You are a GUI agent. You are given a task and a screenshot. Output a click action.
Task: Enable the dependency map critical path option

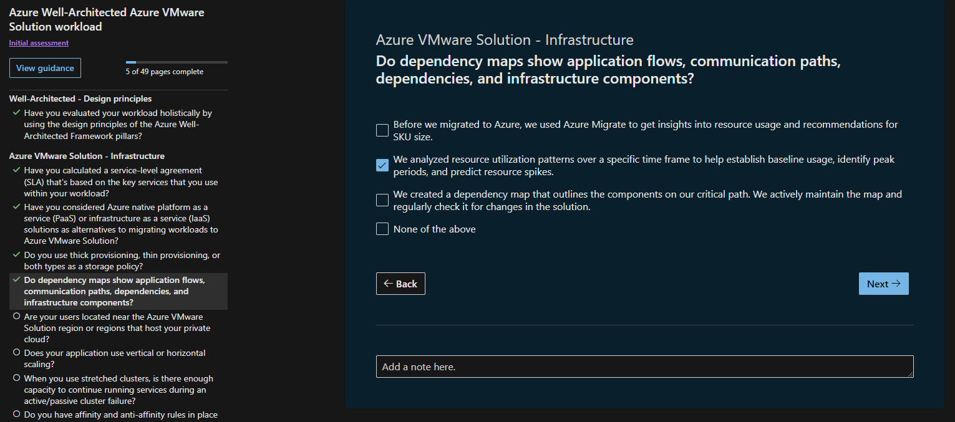[x=382, y=200]
